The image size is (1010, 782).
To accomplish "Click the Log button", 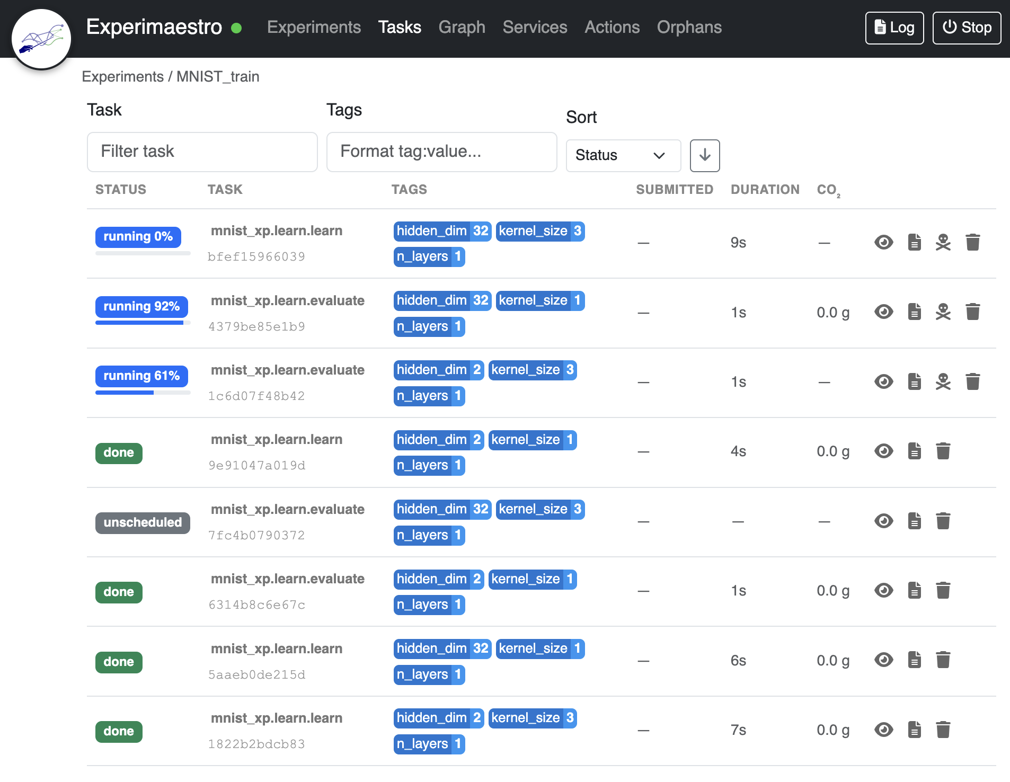I will point(894,28).
